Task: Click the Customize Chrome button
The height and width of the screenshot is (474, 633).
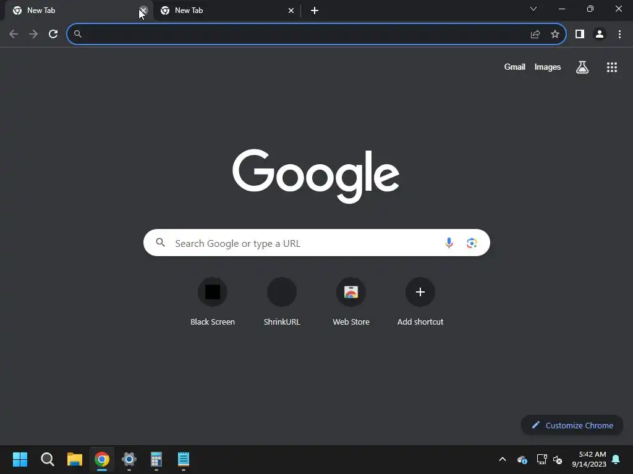Action: [x=572, y=425]
